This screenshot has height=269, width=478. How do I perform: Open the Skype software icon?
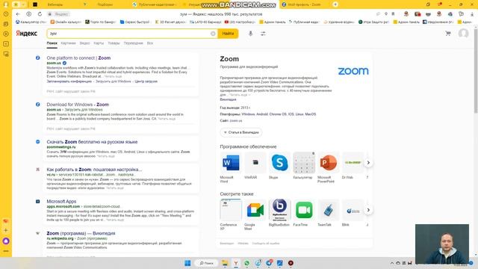click(279, 163)
